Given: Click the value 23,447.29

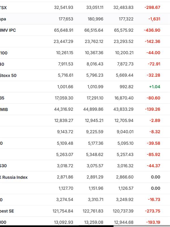Looking at the screenshot, I should pos(63,41).
